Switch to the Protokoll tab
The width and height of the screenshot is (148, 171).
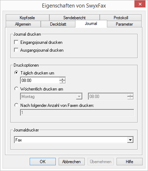click(121, 18)
